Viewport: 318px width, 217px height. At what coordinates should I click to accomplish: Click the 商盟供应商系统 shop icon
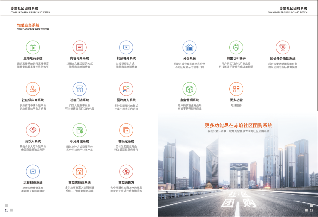79,171
